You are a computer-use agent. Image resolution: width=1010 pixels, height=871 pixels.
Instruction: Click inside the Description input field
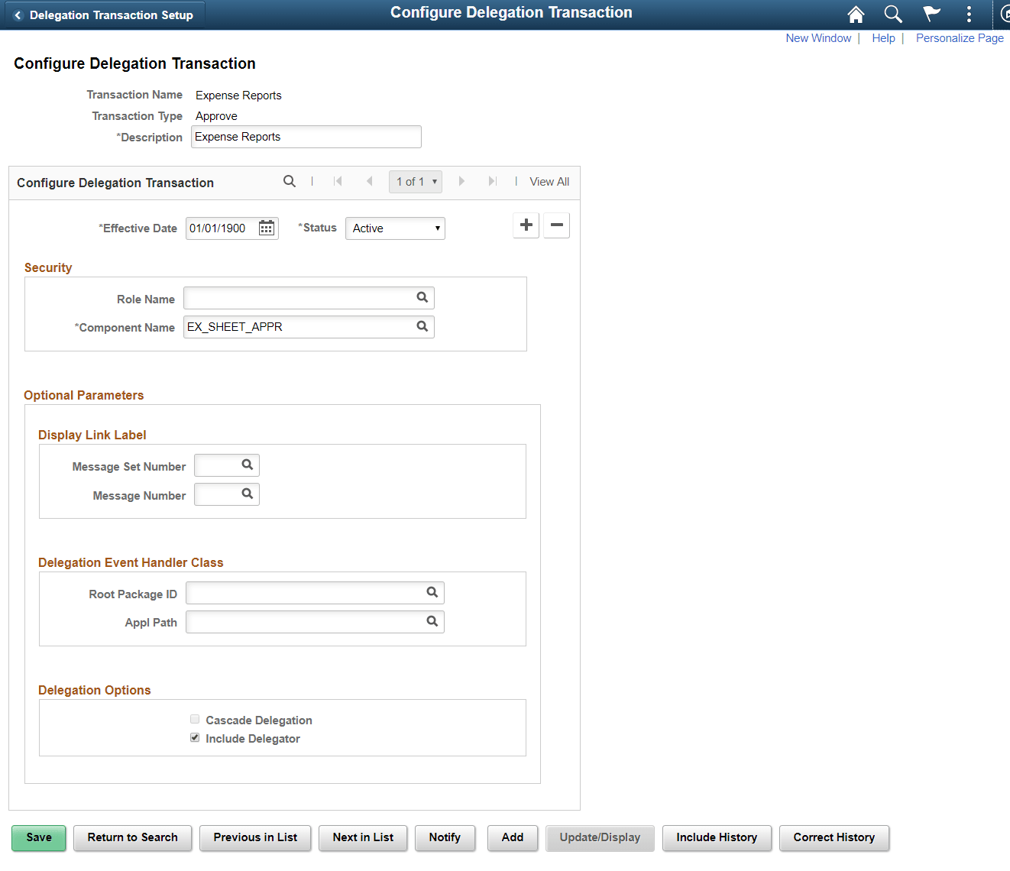click(x=306, y=136)
